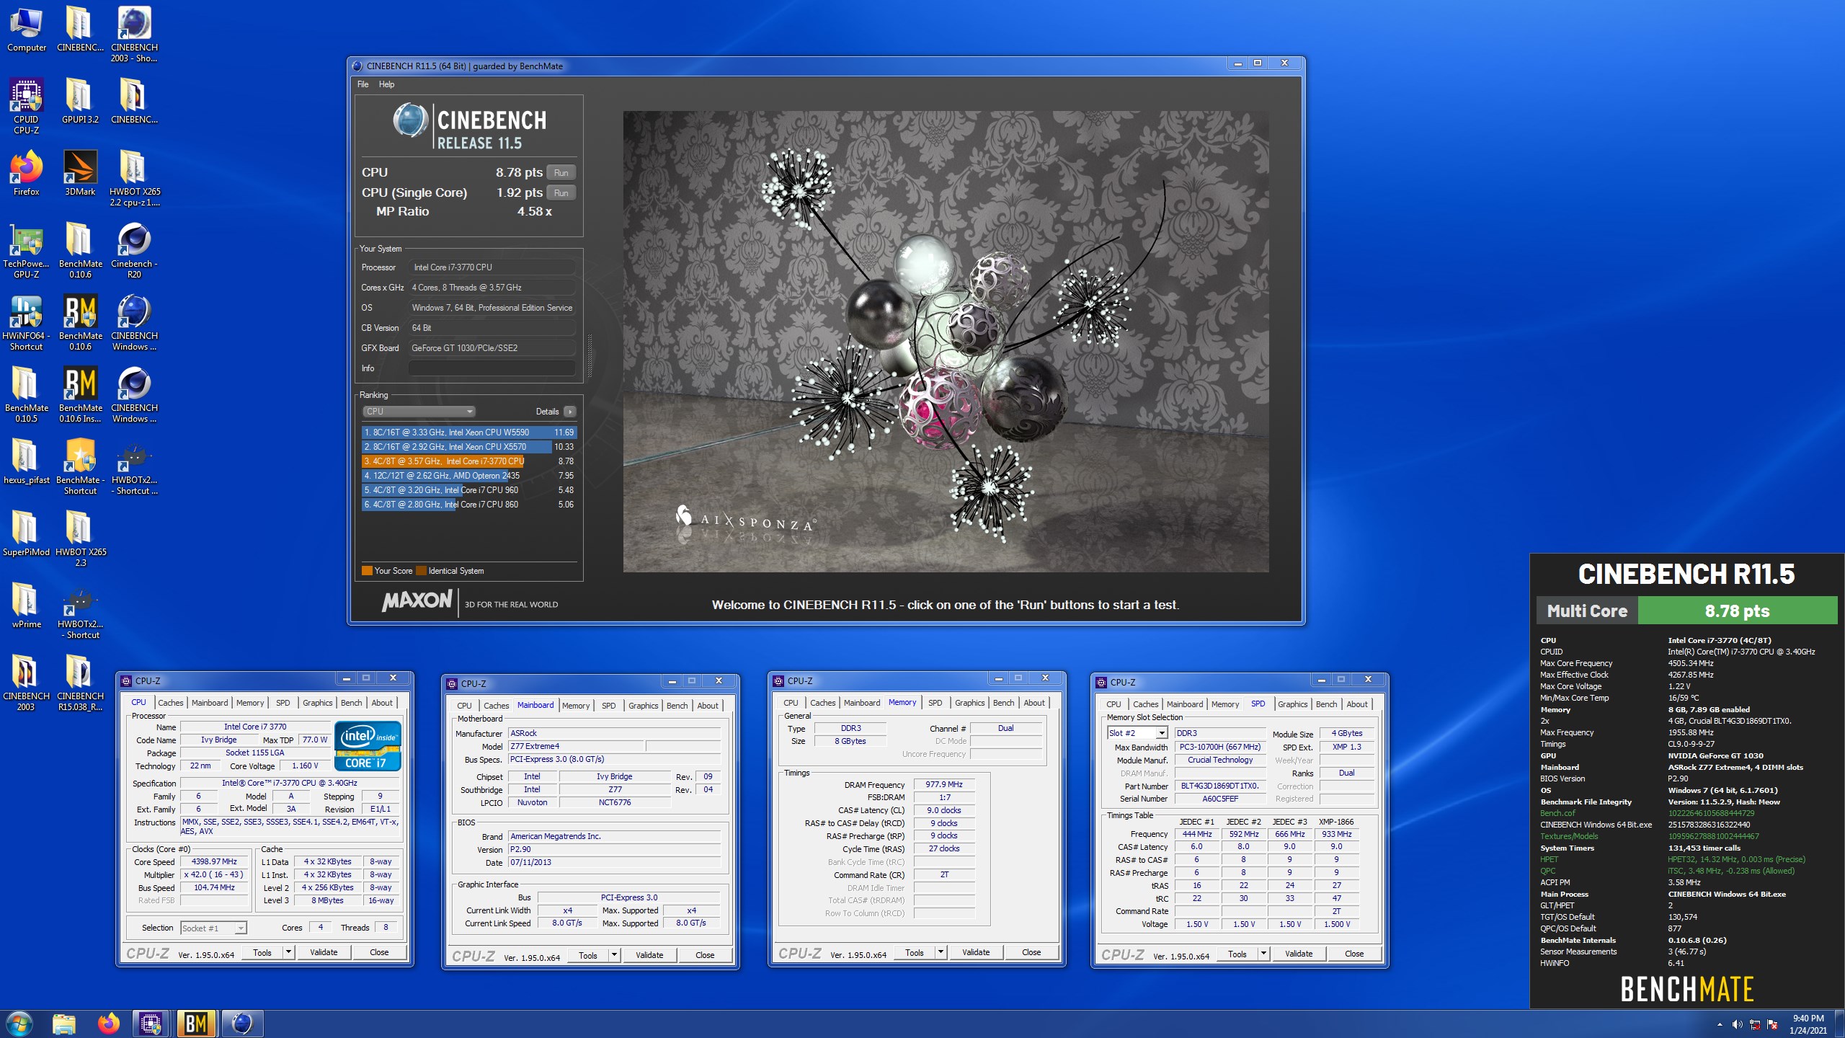The image size is (1845, 1038).
Task: Click the Intel Core i7-3770 CPU ranking row
Action: click(x=469, y=461)
